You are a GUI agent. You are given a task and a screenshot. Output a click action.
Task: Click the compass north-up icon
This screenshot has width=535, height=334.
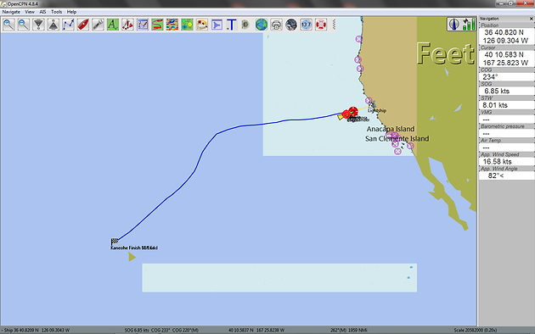(453, 25)
